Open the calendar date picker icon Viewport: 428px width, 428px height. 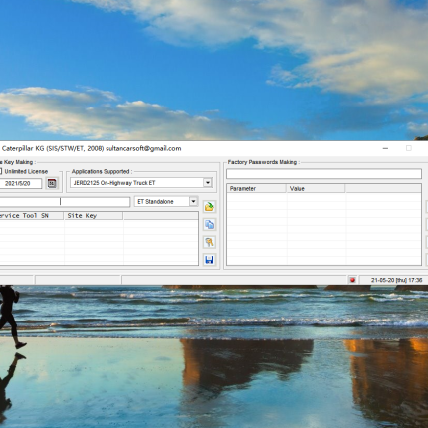click(x=52, y=183)
